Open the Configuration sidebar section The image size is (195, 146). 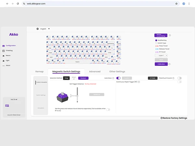(9, 45)
